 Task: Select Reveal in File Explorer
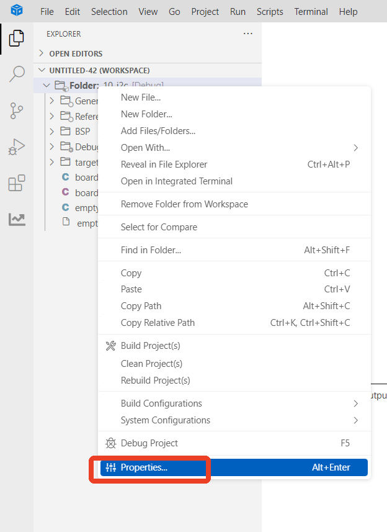tap(234, 165)
